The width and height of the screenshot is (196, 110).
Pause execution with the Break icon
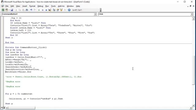(43, 10)
